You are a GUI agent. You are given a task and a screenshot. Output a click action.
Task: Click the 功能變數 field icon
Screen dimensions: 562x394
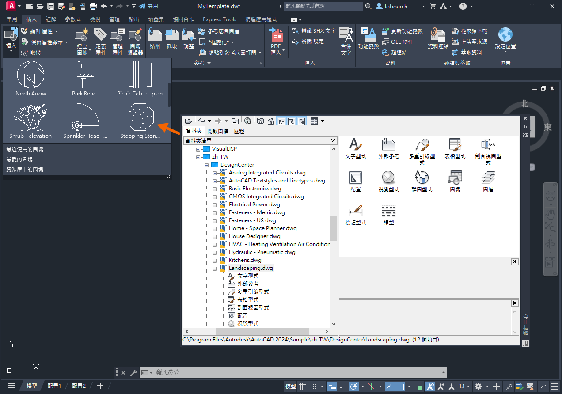click(x=368, y=34)
